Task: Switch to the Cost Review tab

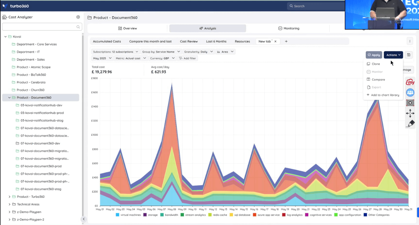Action: pos(189,41)
